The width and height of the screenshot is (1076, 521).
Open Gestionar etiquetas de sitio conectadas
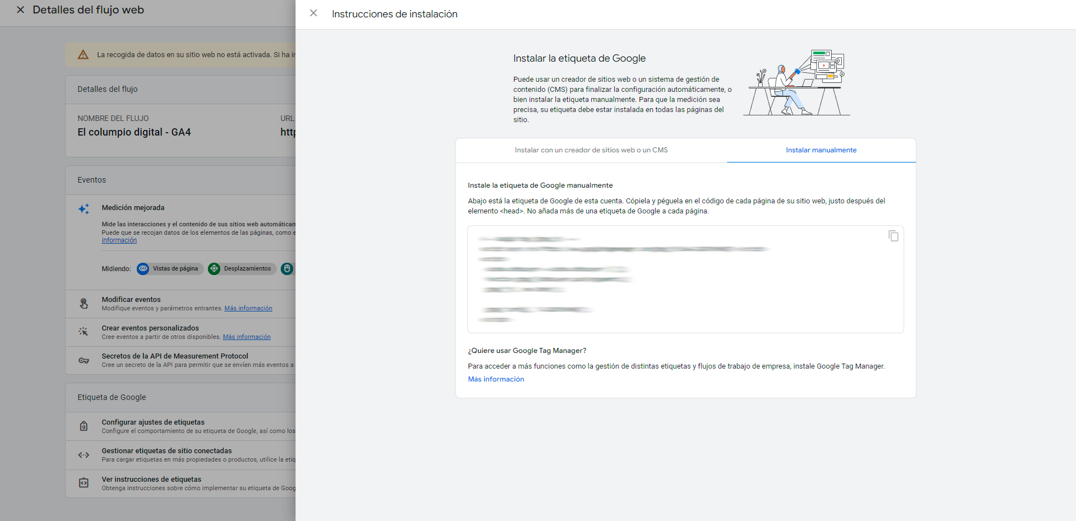pyautogui.click(x=180, y=455)
